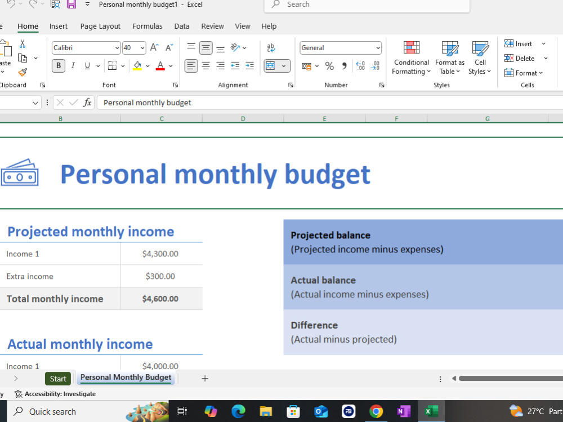
Task: Apply Percent Style format
Action: pos(329,66)
